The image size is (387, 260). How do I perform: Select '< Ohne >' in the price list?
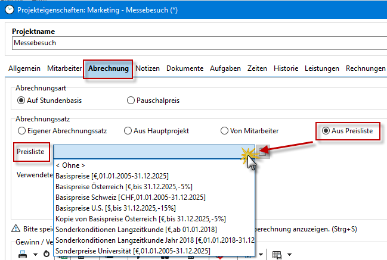click(70, 165)
